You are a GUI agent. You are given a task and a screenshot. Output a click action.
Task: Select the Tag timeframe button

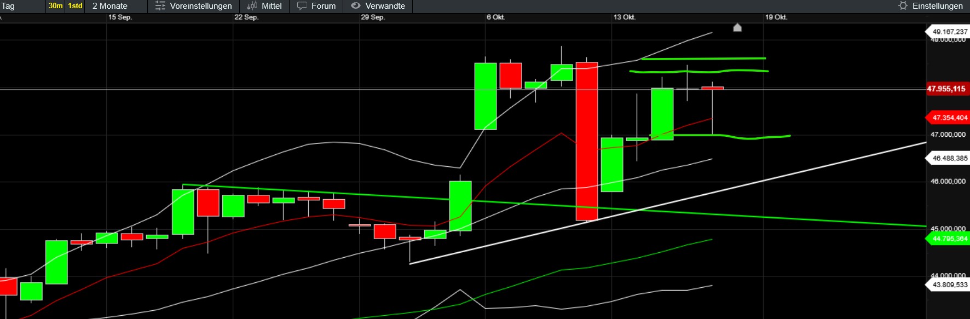[x=8, y=6]
